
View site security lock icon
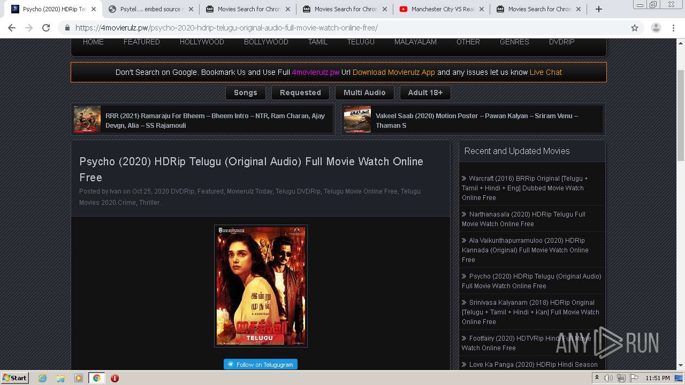67,28
